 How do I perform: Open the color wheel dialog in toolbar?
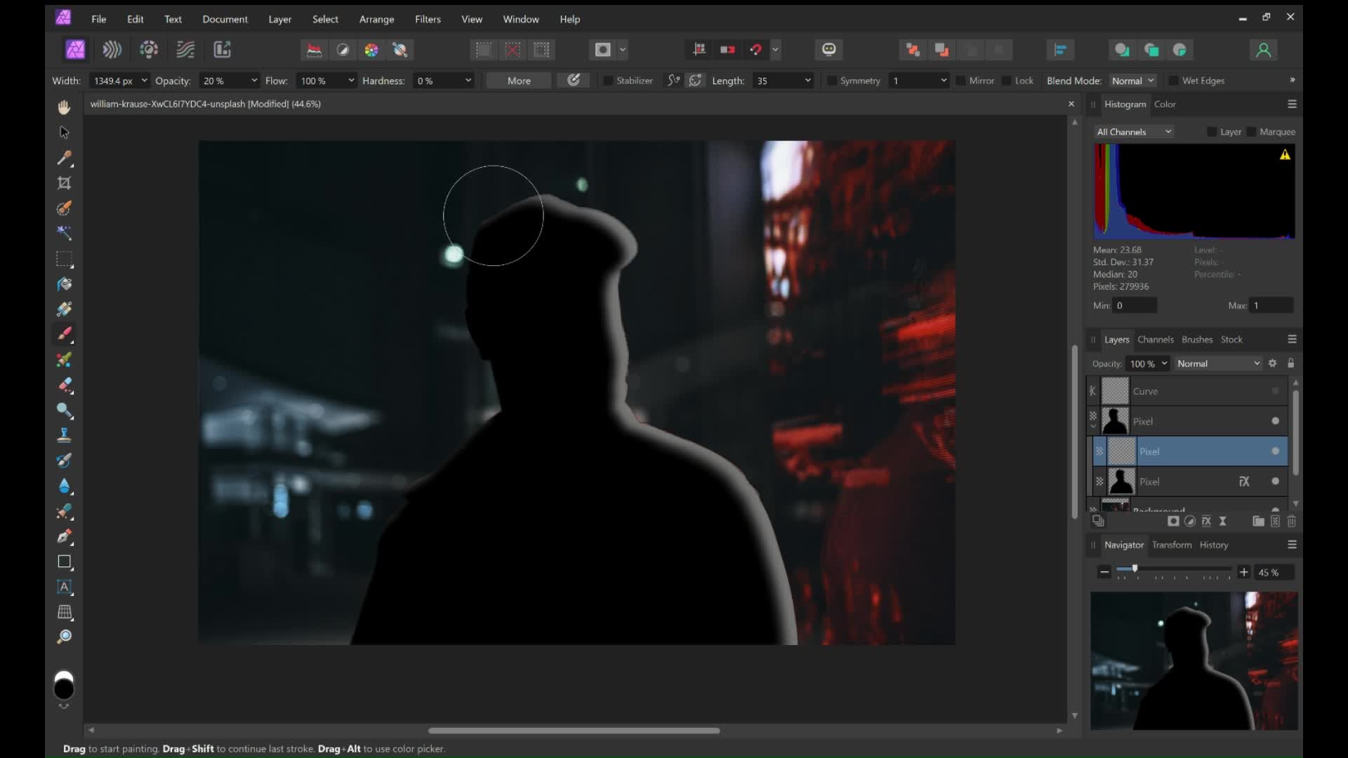pyautogui.click(x=371, y=50)
